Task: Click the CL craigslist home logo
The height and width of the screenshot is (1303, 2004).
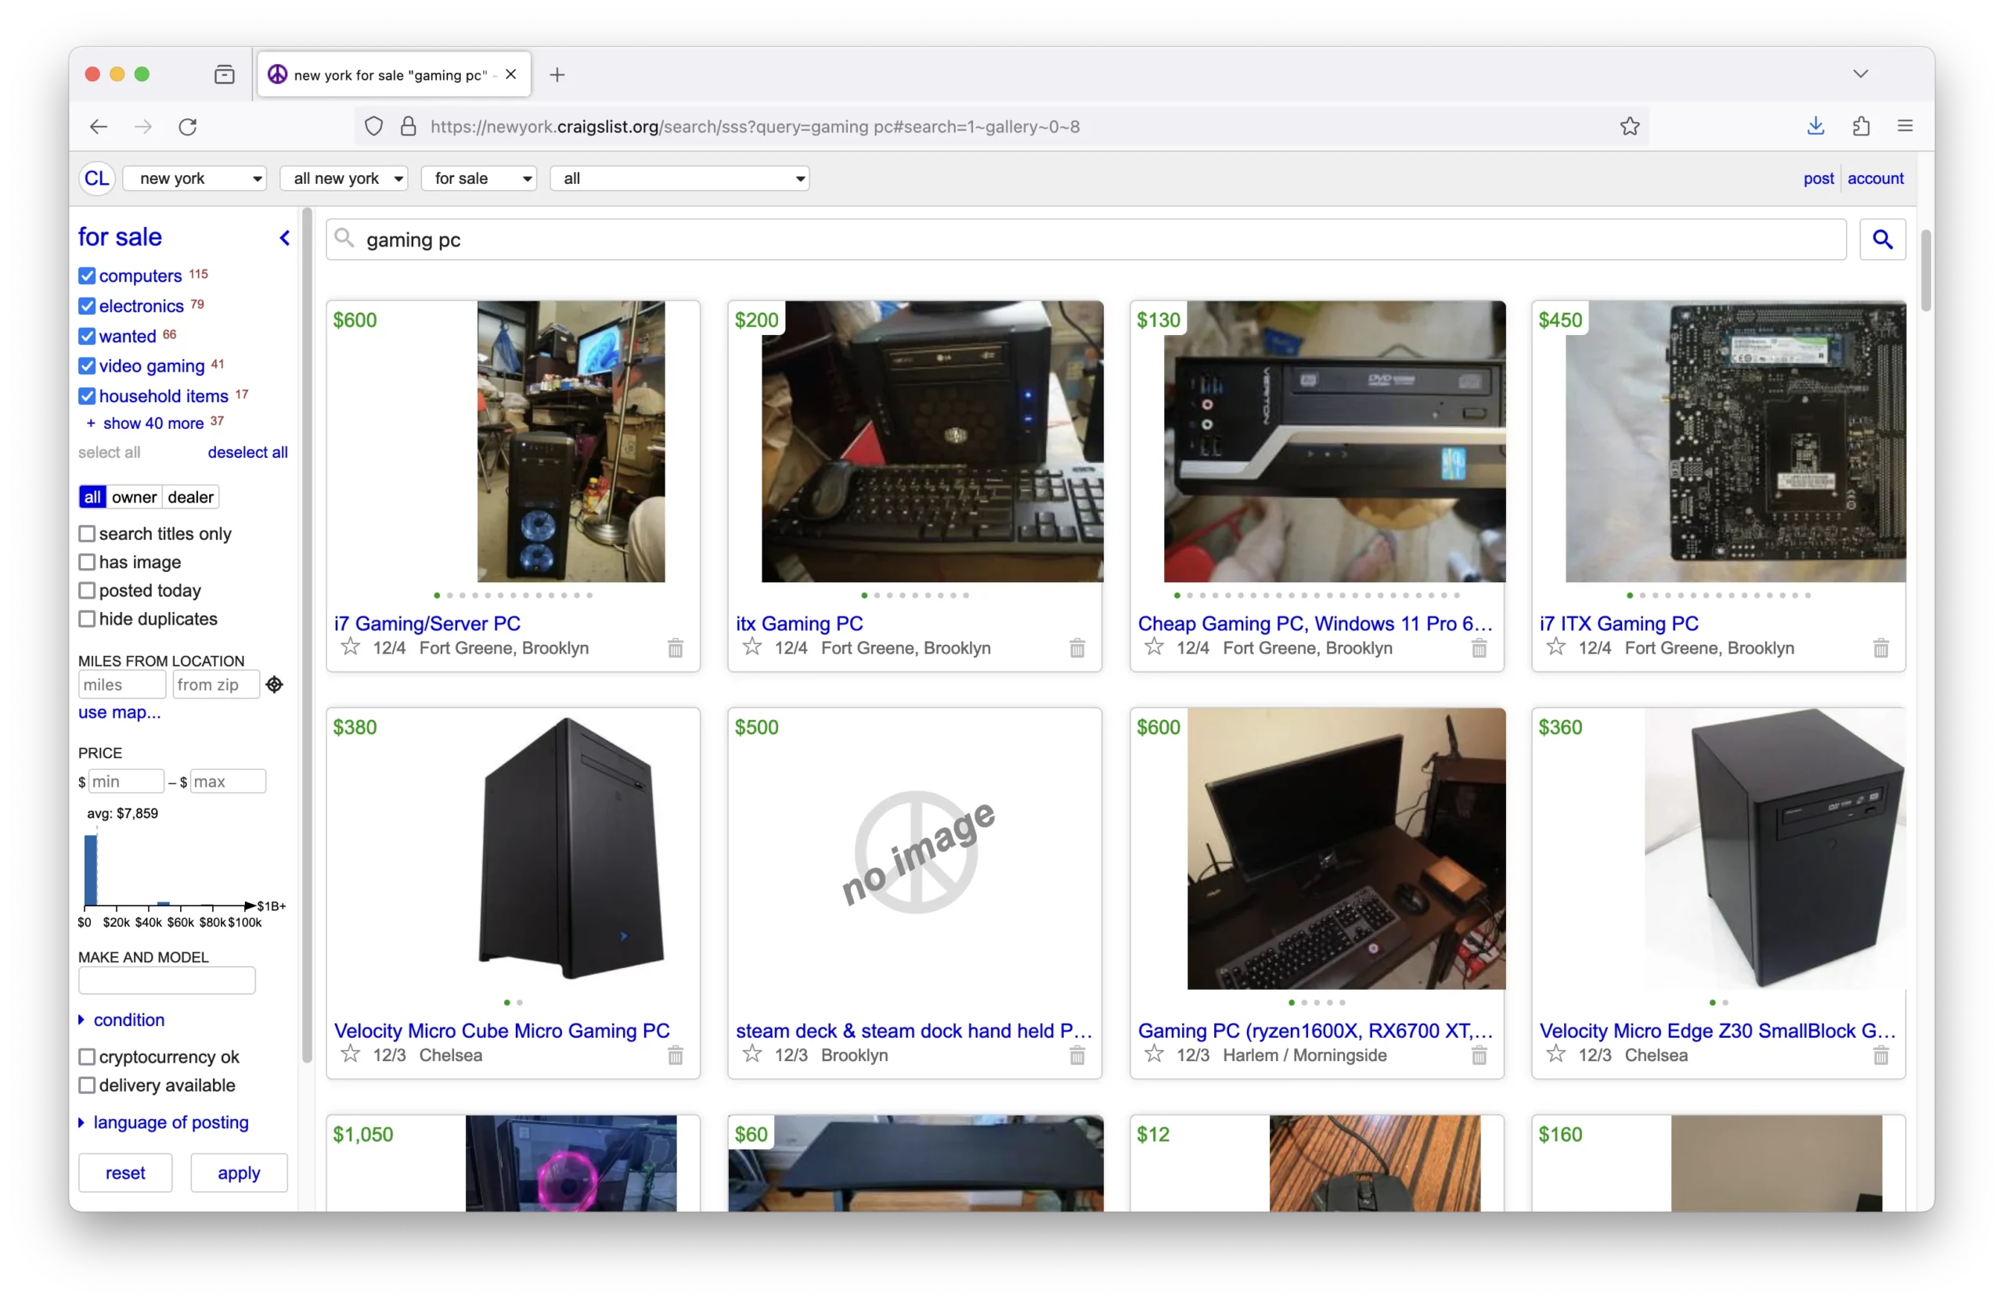Action: point(97,178)
